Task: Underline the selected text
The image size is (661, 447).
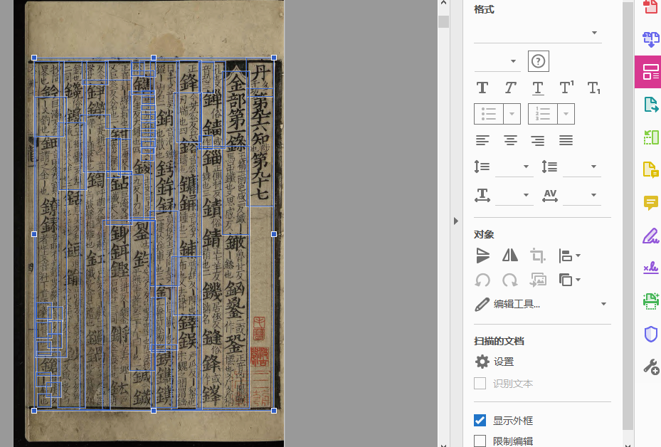Action: 538,88
